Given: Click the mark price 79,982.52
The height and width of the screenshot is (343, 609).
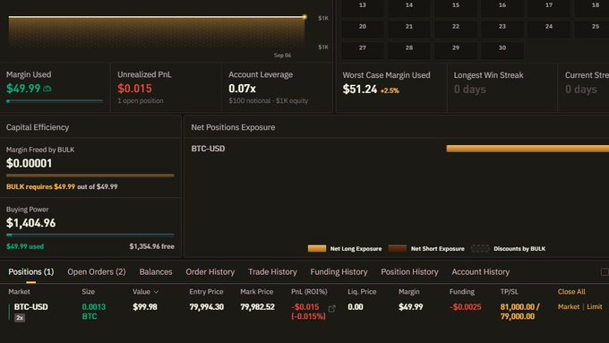Looking at the screenshot, I should point(257,307).
